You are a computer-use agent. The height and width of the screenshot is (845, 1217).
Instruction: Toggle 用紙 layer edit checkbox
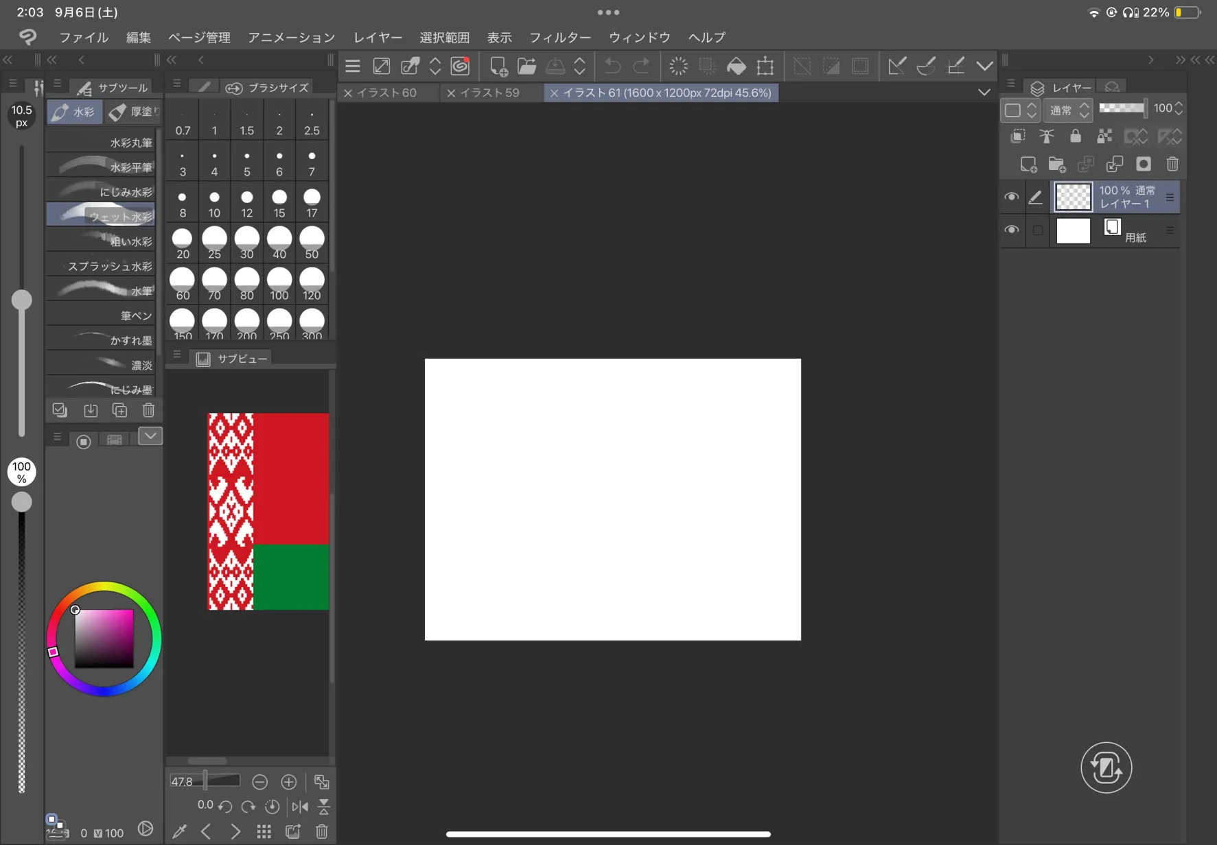(x=1038, y=230)
